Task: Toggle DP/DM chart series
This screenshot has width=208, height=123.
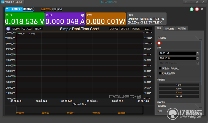Action: (16, 29)
